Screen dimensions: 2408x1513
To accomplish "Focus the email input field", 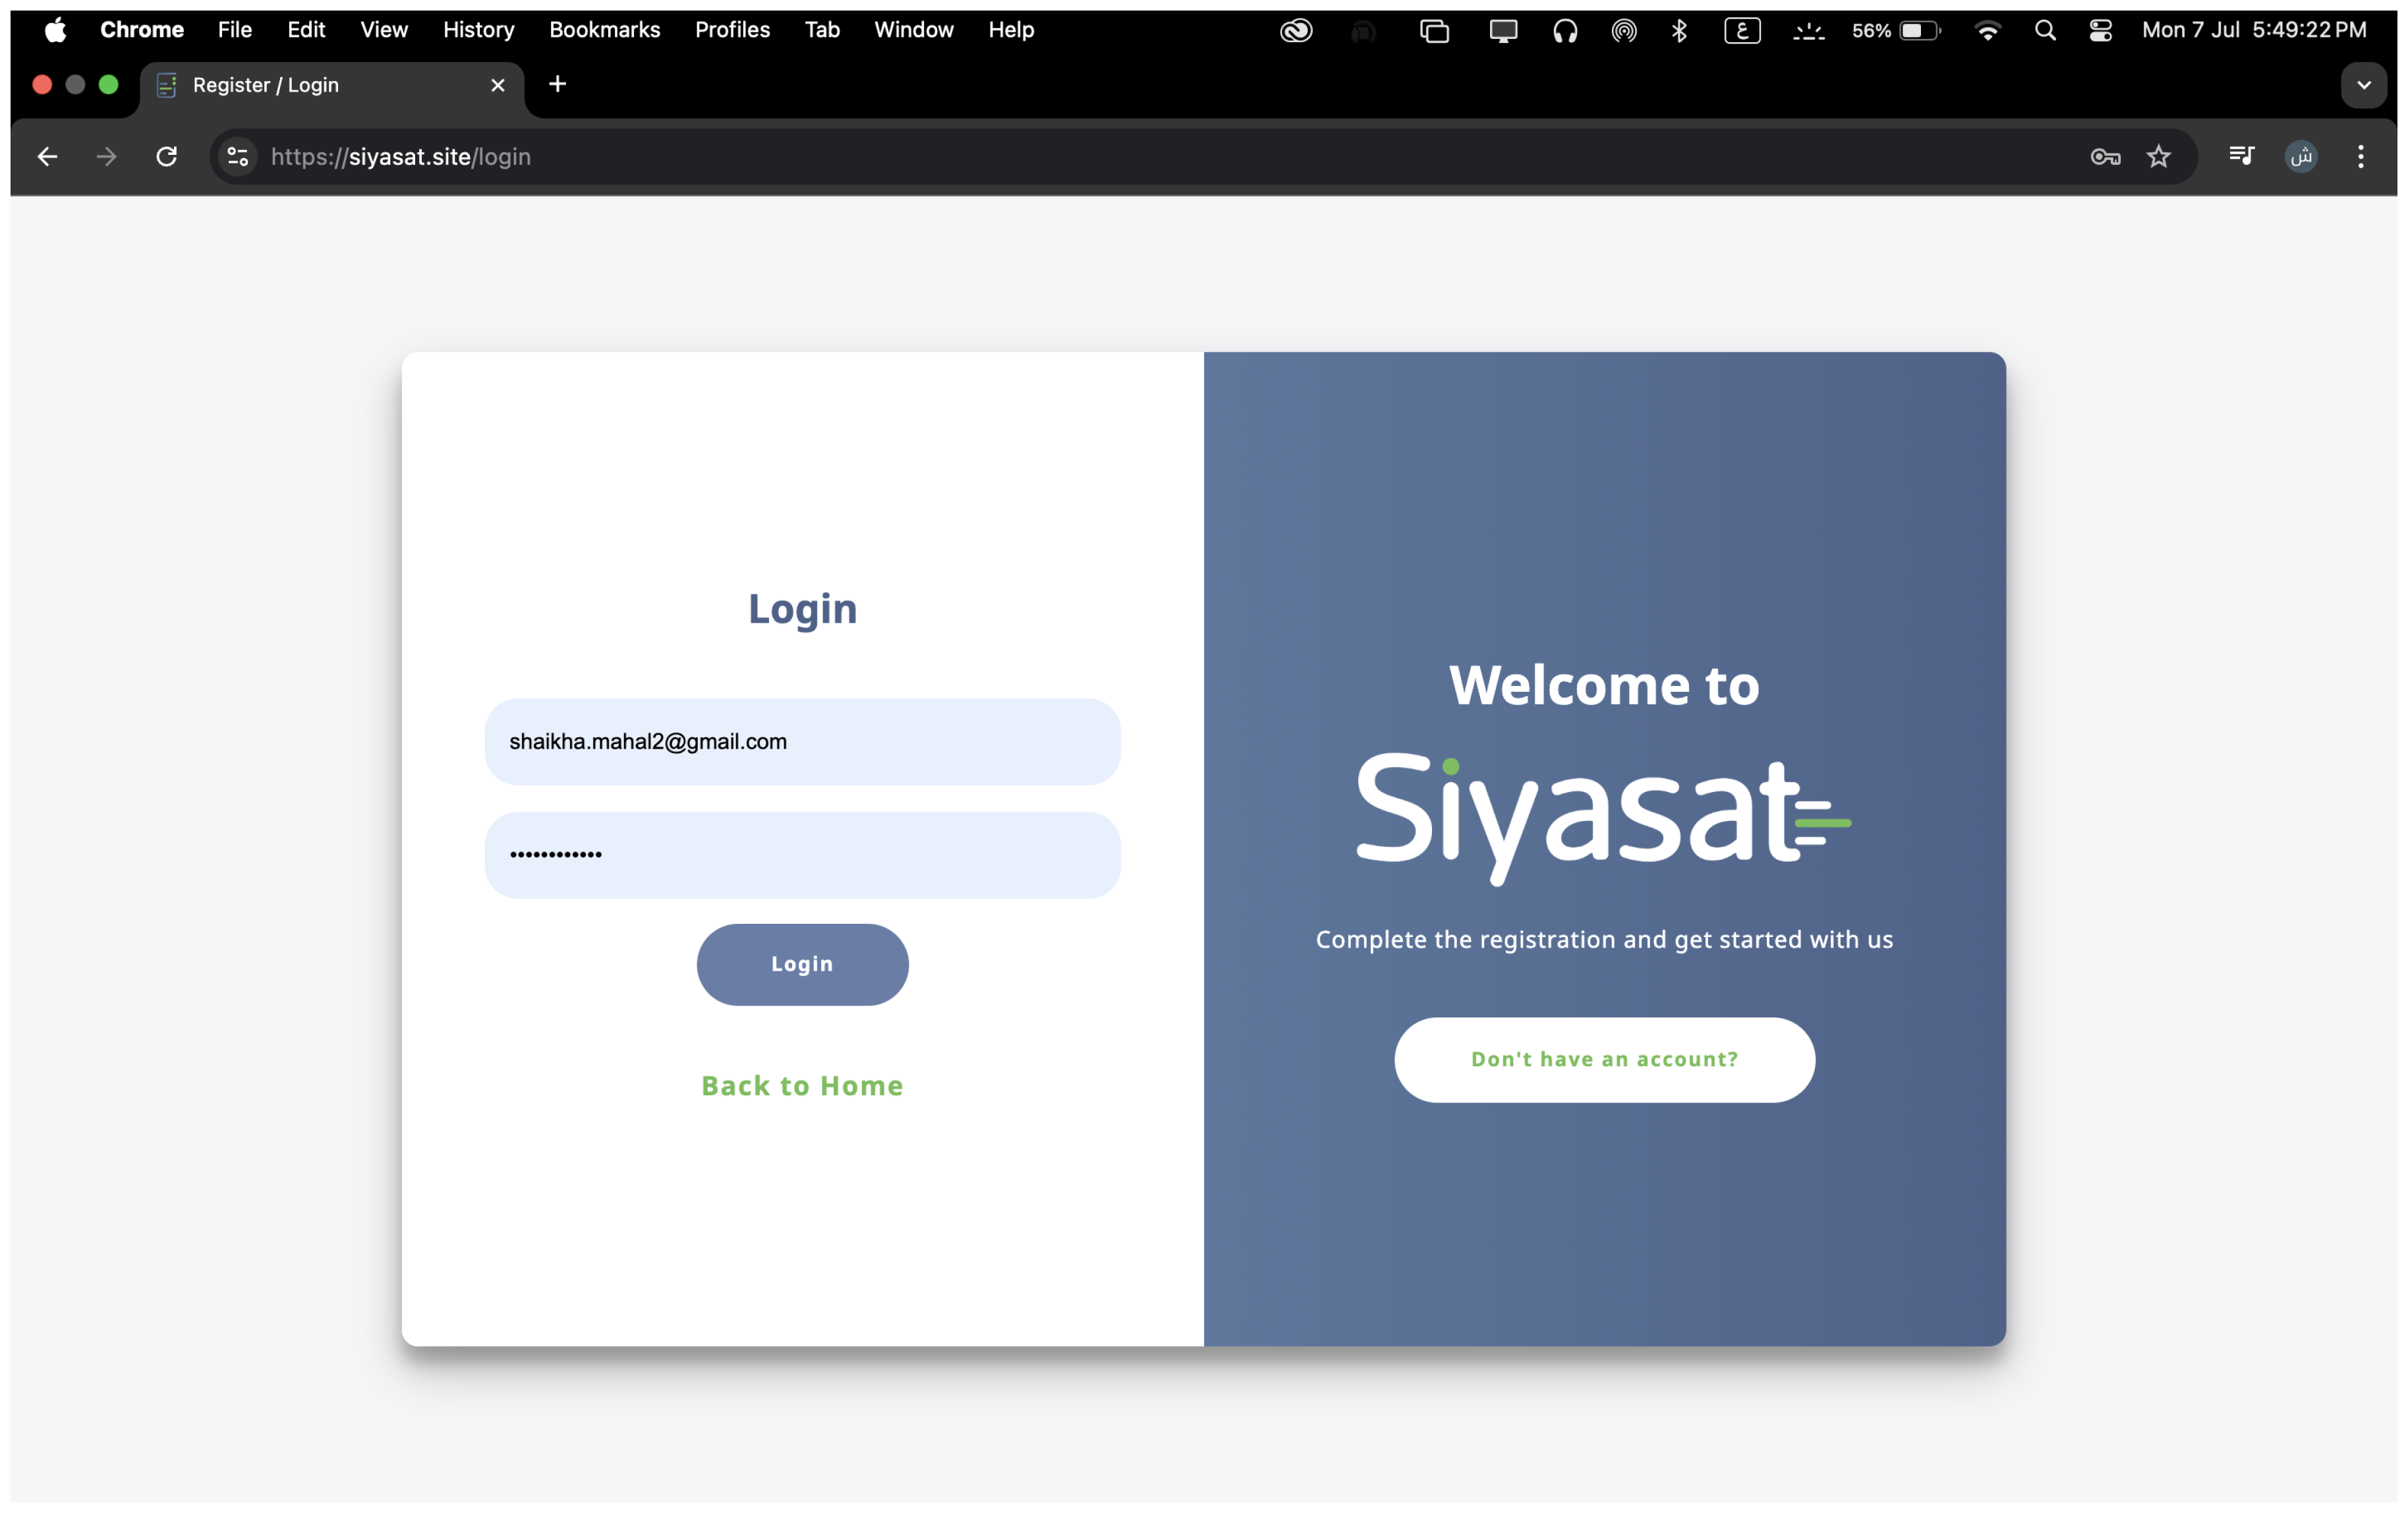I will pyautogui.click(x=802, y=742).
